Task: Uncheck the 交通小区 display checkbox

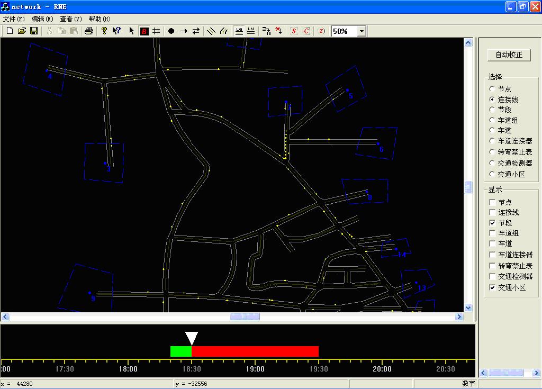Action: click(493, 287)
